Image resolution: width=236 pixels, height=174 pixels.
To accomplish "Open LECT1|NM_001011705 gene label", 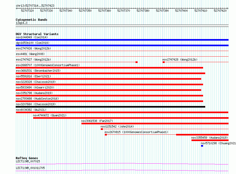I will 30,168.
